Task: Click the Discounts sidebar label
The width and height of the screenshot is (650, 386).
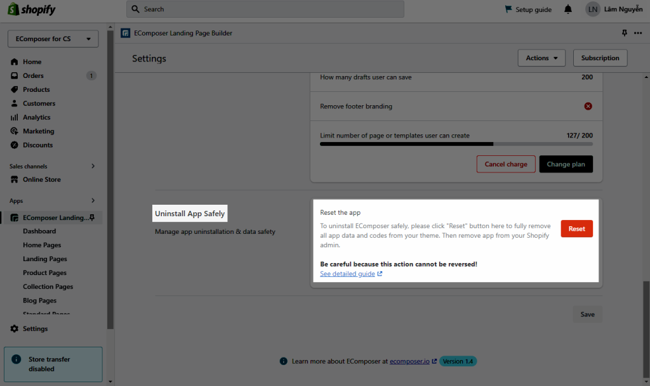Action: click(x=37, y=145)
